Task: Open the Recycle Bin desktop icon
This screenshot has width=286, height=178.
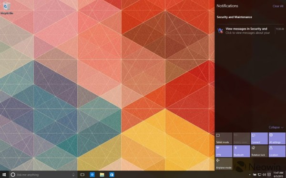Action: point(7,8)
